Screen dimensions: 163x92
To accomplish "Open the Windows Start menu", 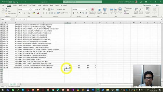I will pyautogui.click(x=2, y=90).
